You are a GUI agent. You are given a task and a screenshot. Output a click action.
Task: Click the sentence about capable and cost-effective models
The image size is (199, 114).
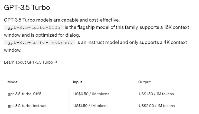[x=62, y=20]
